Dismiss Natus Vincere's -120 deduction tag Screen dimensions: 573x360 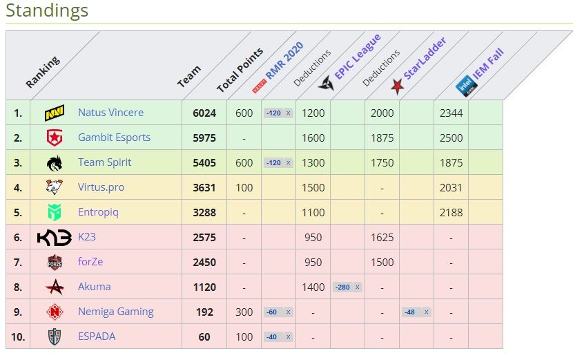point(288,113)
